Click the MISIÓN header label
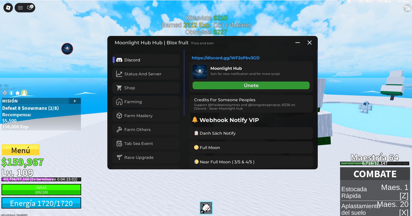 point(10,101)
